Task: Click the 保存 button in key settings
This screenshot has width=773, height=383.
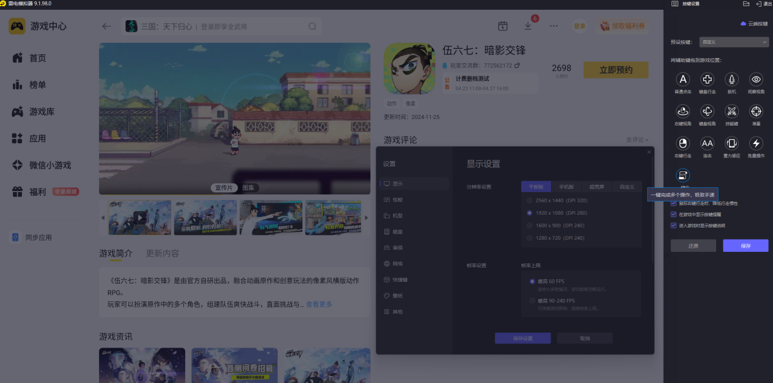Action: tap(746, 246)
